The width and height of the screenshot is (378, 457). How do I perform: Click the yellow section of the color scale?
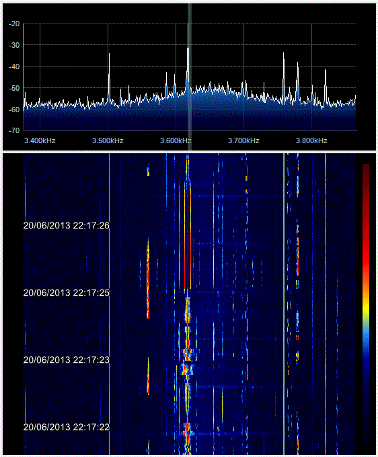click(366, 308)
